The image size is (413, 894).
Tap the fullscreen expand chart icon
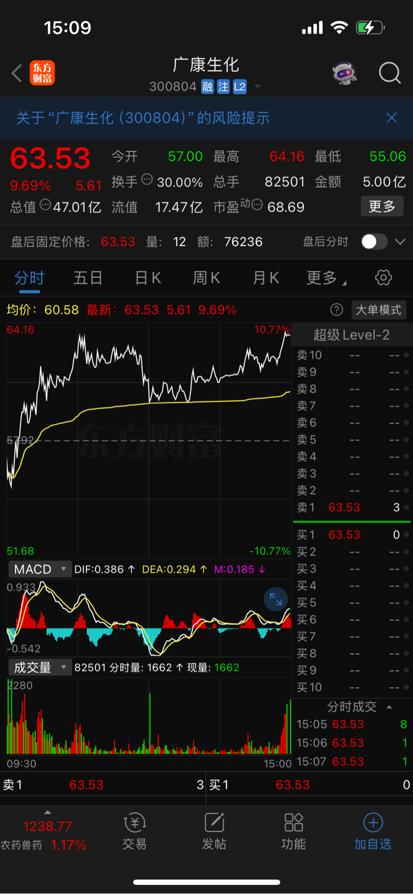276,599
